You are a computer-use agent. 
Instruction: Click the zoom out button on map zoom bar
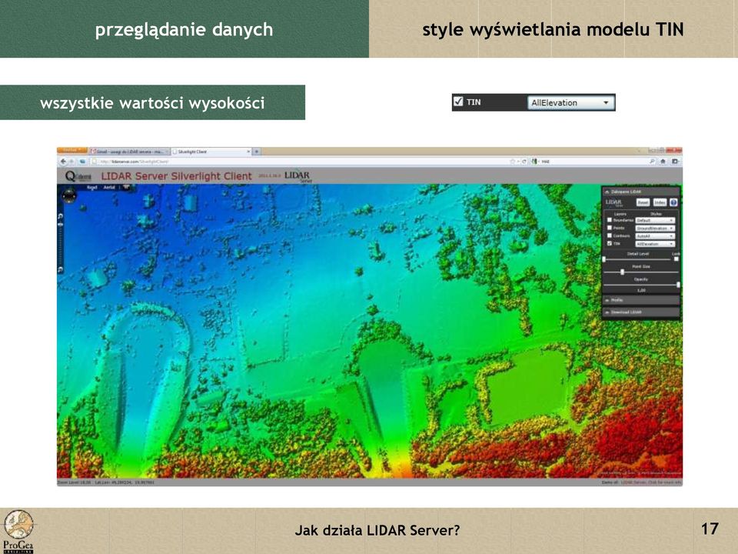point(60,269)
